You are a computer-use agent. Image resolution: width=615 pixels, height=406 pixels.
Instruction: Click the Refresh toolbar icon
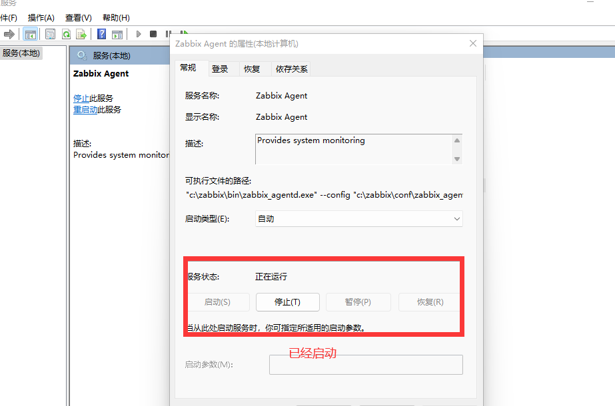coord(66,35)
